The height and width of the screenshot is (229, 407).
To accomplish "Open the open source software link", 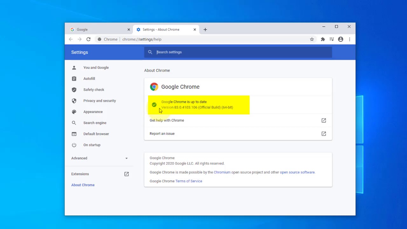I will tap(297, 172).
